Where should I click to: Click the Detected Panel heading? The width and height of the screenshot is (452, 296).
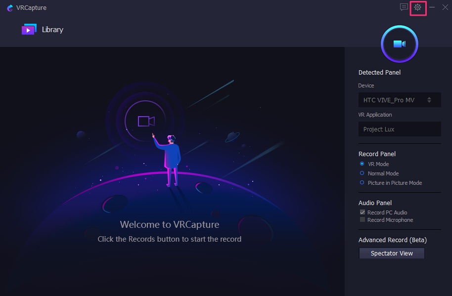(x=379, y=73)
